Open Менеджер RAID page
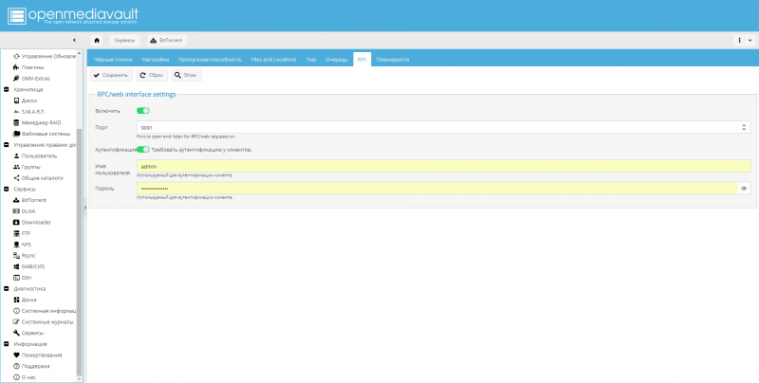759x383 pixels. [41, 123]
